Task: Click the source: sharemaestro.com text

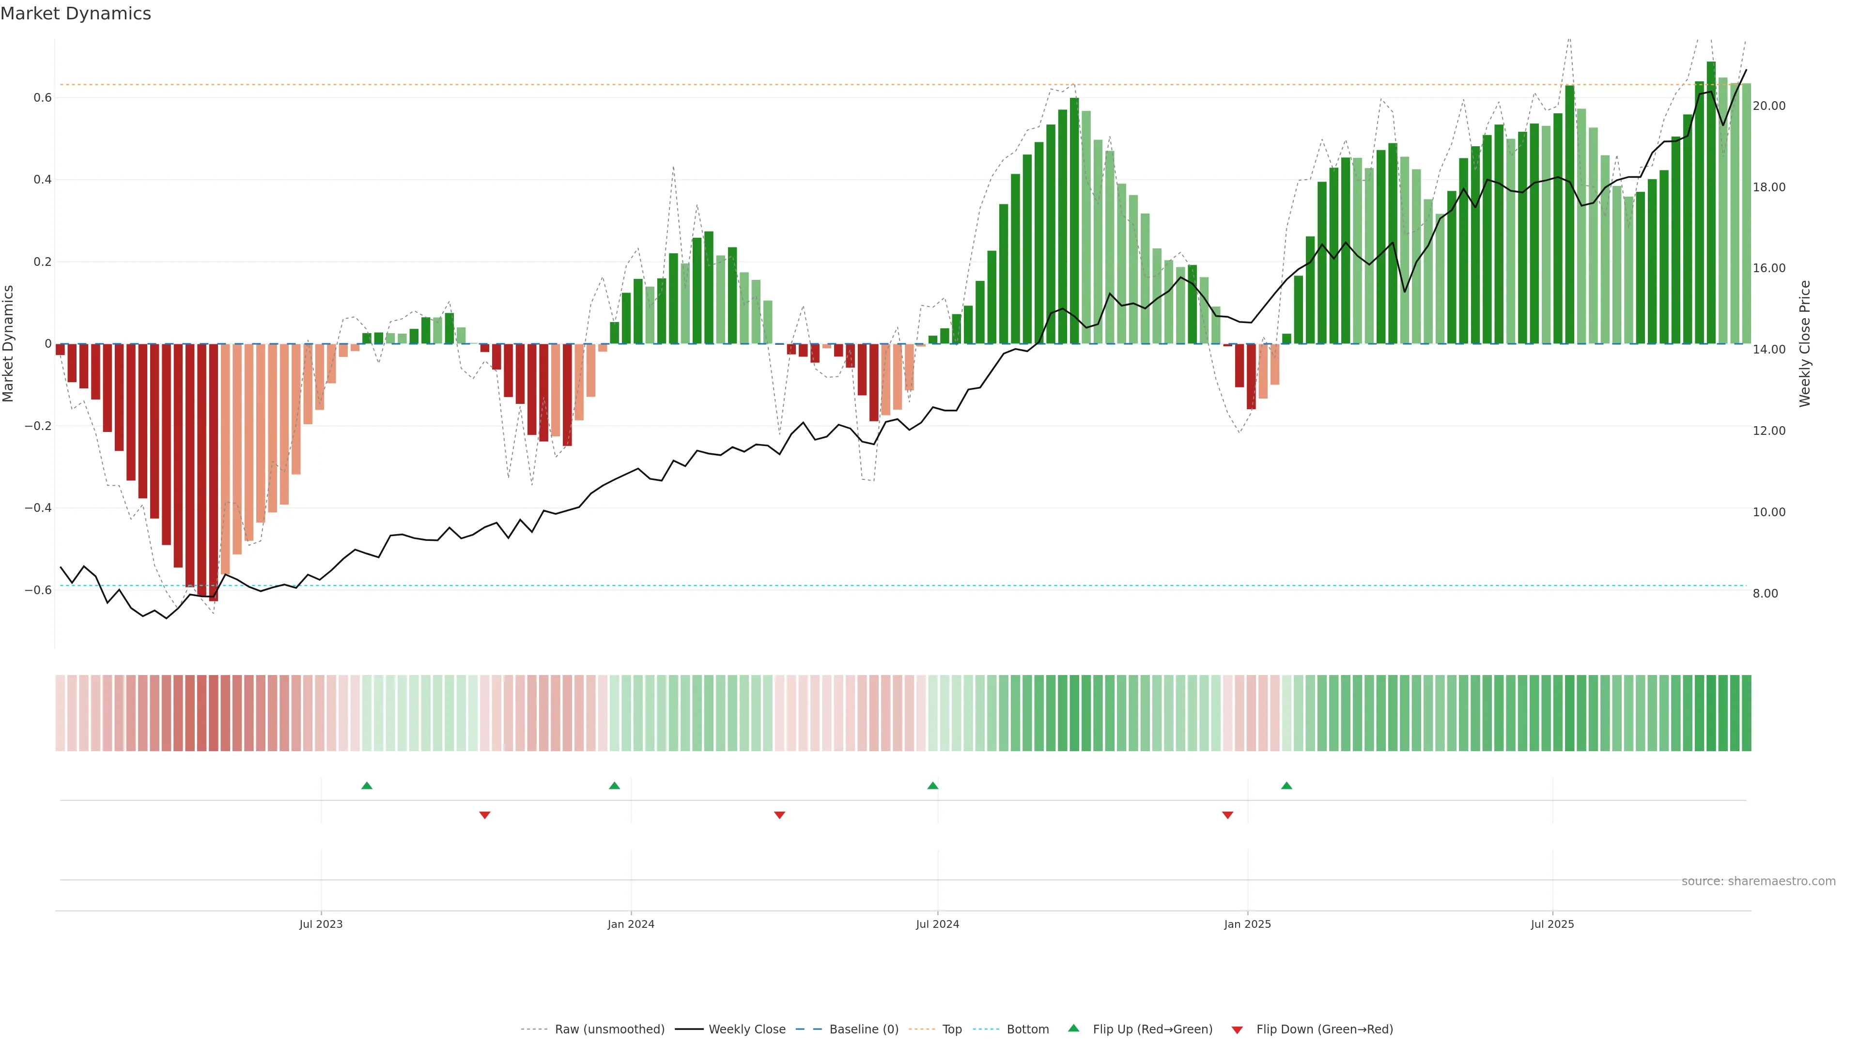Action: point(1758,881)
